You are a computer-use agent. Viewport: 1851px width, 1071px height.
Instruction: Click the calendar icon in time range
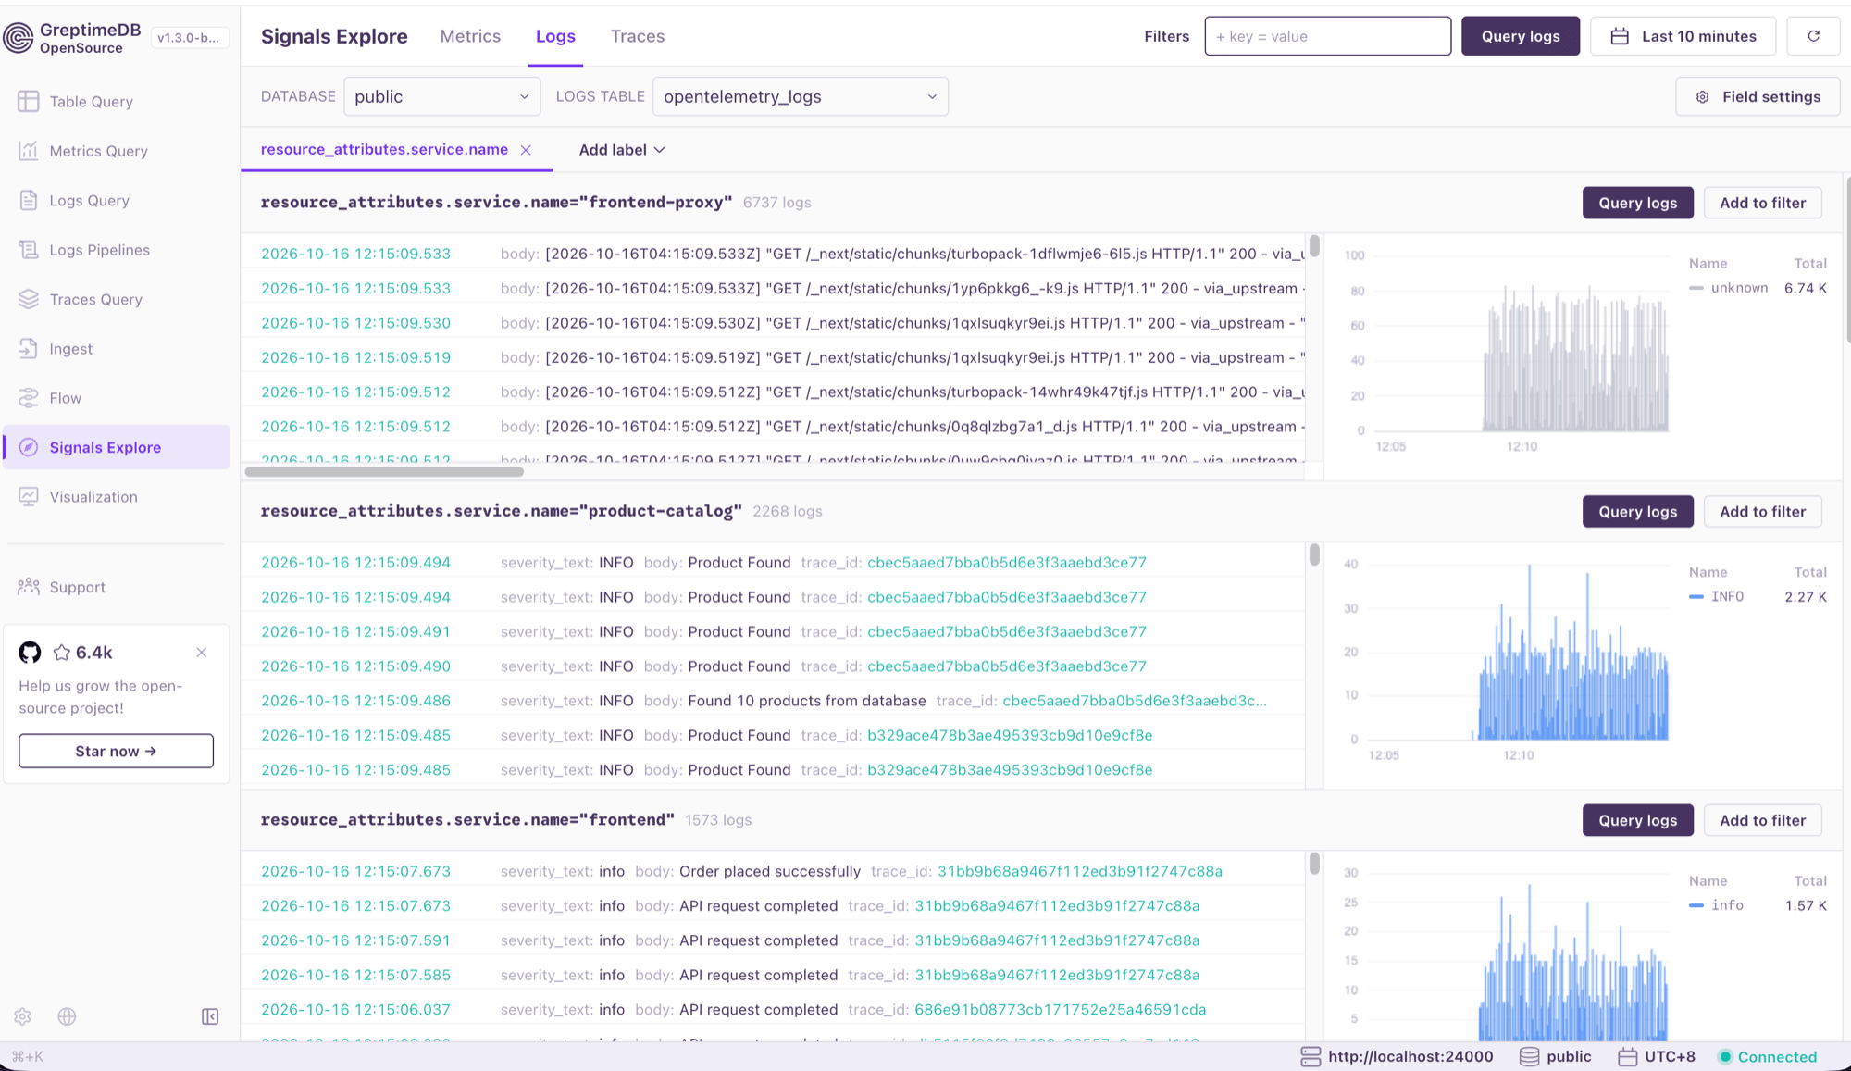tap(1620, 36)
